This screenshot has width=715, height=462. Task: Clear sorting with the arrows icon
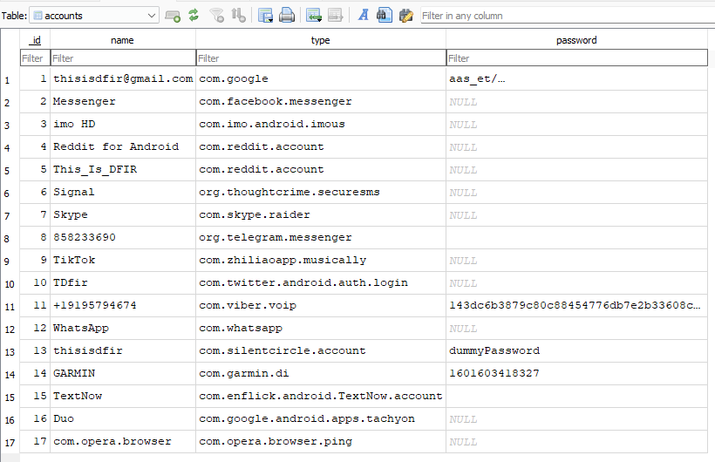pos(238,15)
